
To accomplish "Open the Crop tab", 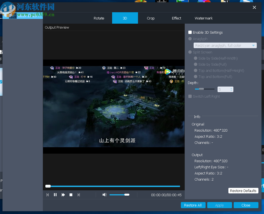I will click(150, 18).
